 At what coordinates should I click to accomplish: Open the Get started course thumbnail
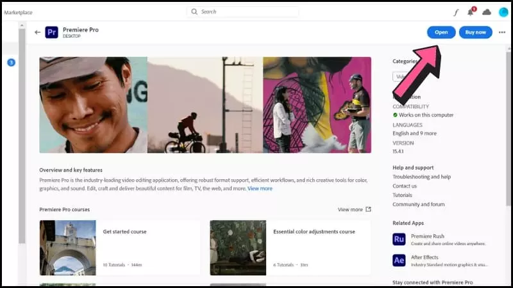68,248
